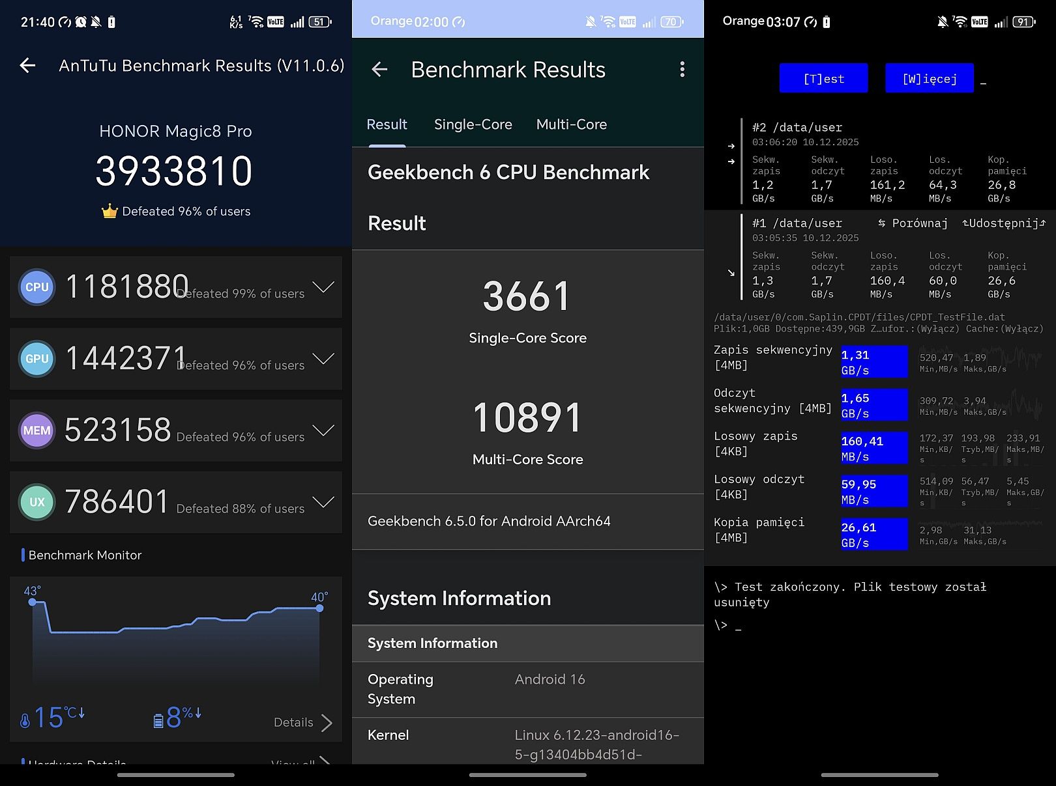Tap the GPU score badge icon
This screenshot has height=786, width=1056.
(x=37, y=359)
